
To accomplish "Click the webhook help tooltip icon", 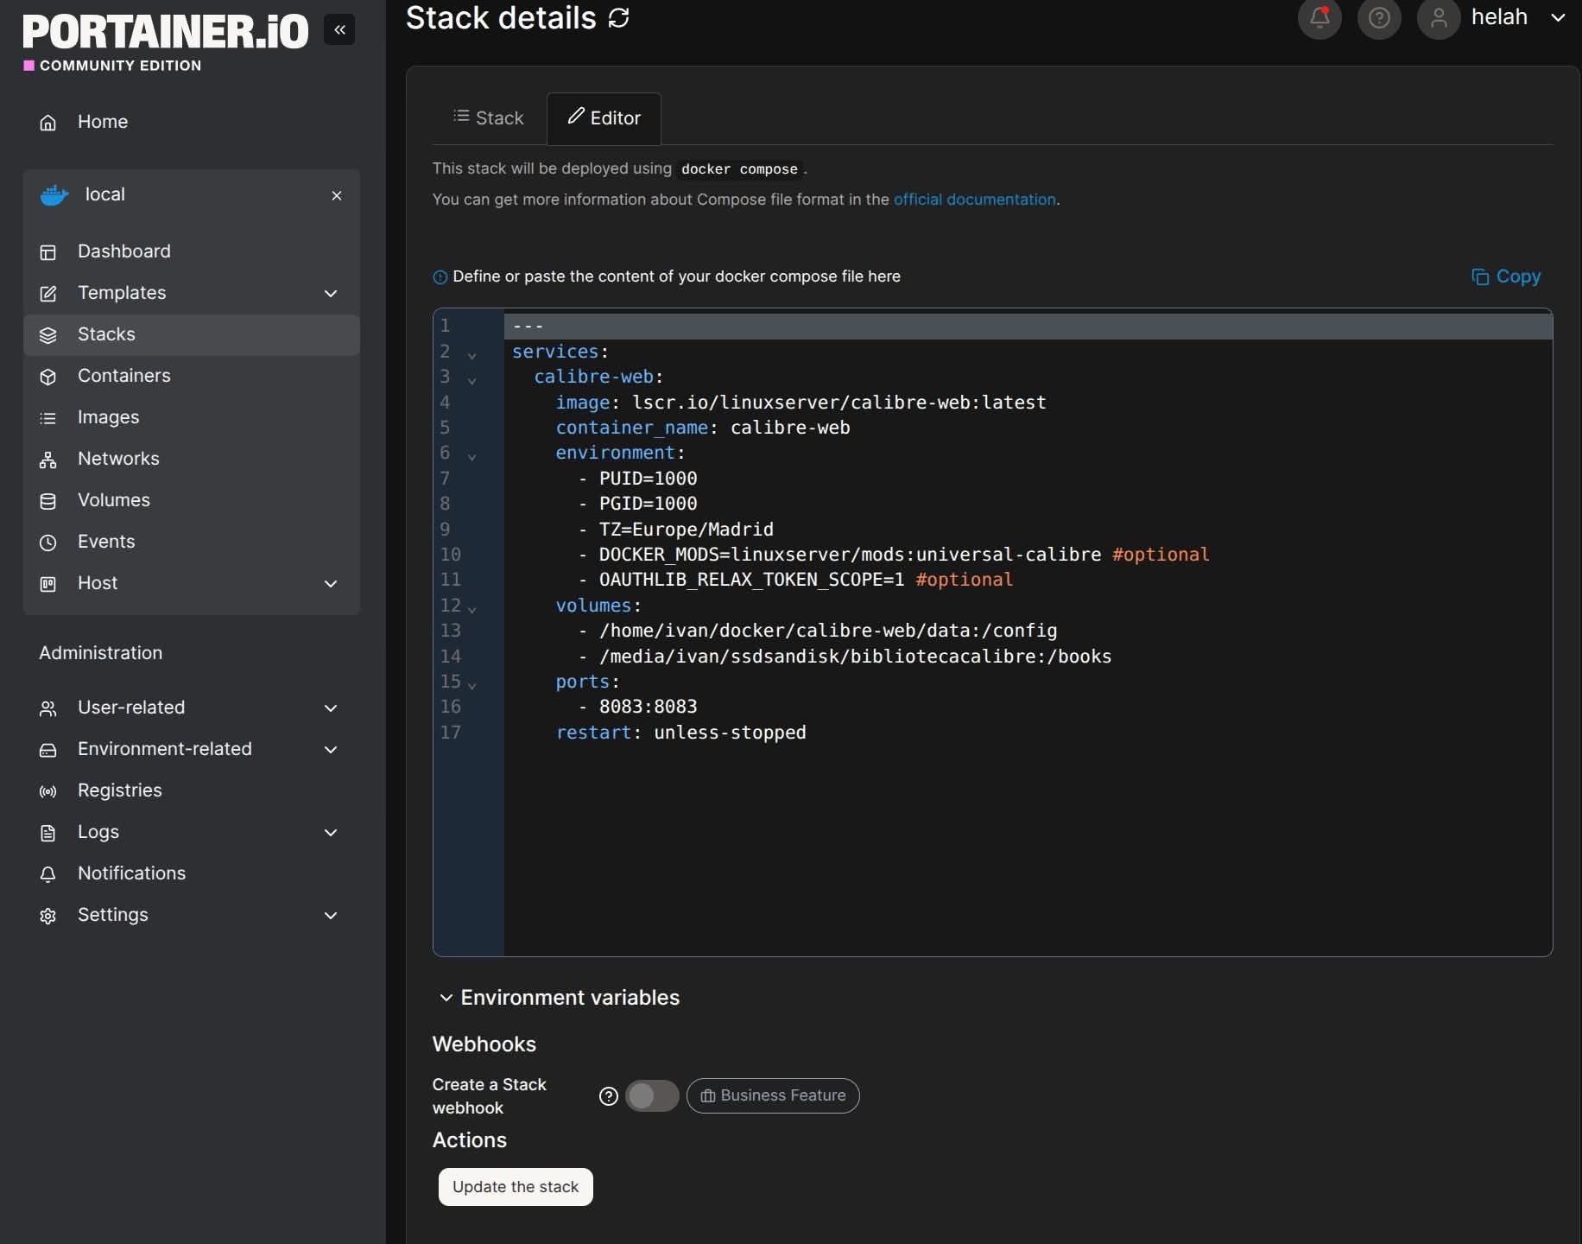I will click(608, 1096).
